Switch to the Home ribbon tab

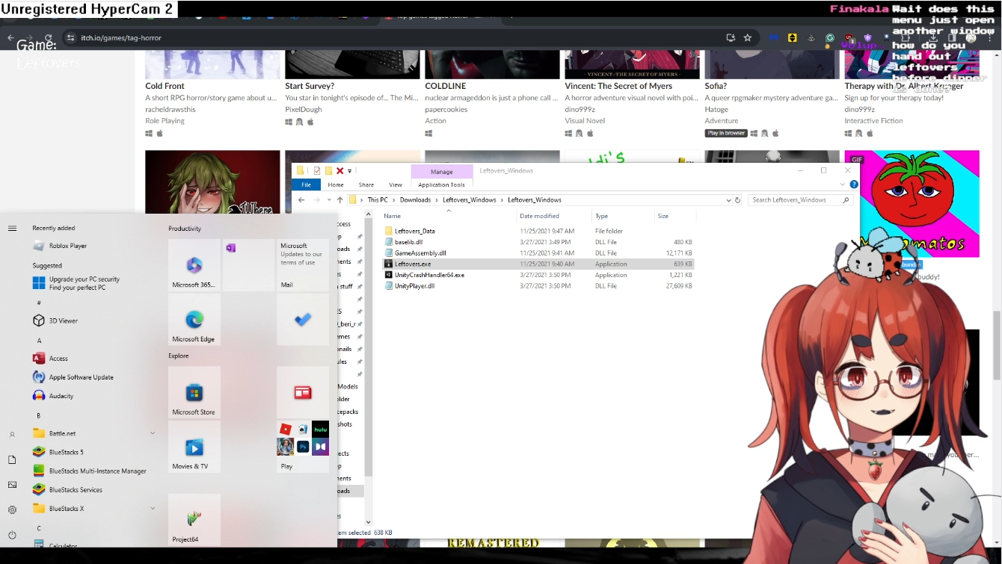[x=336, y=185]
